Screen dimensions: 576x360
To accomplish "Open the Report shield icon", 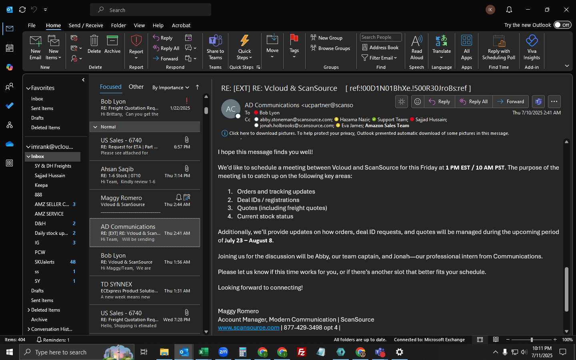I will tap(136, 41).
